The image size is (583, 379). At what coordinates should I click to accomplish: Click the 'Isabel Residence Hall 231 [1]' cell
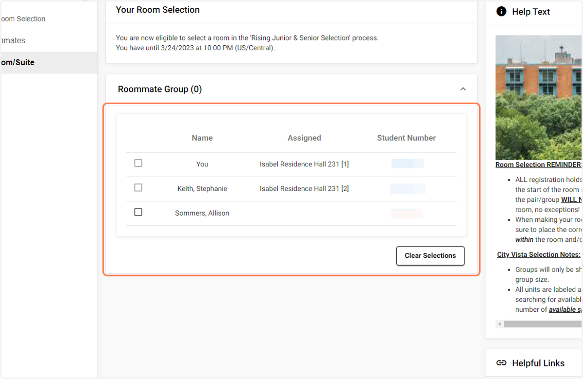(304, 164)
